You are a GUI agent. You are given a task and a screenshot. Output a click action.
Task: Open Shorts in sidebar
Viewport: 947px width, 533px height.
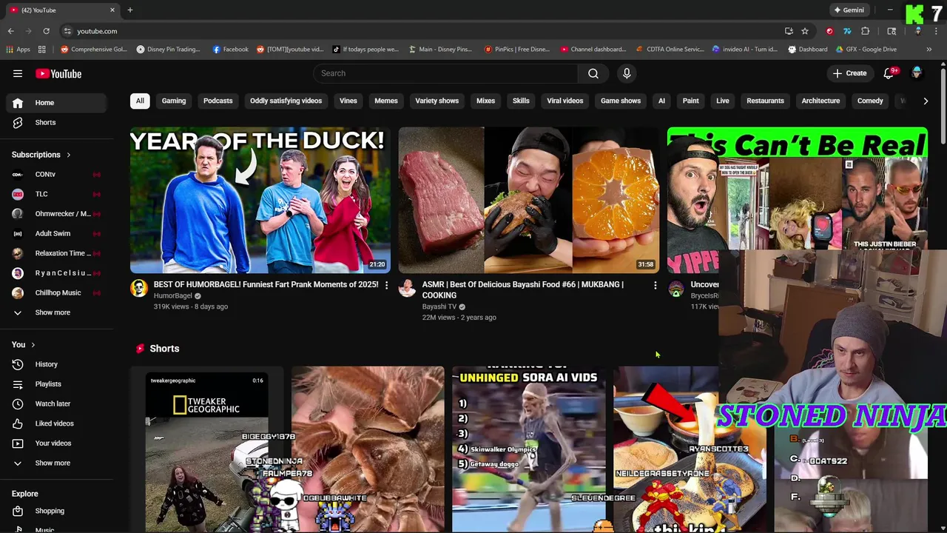56,122
